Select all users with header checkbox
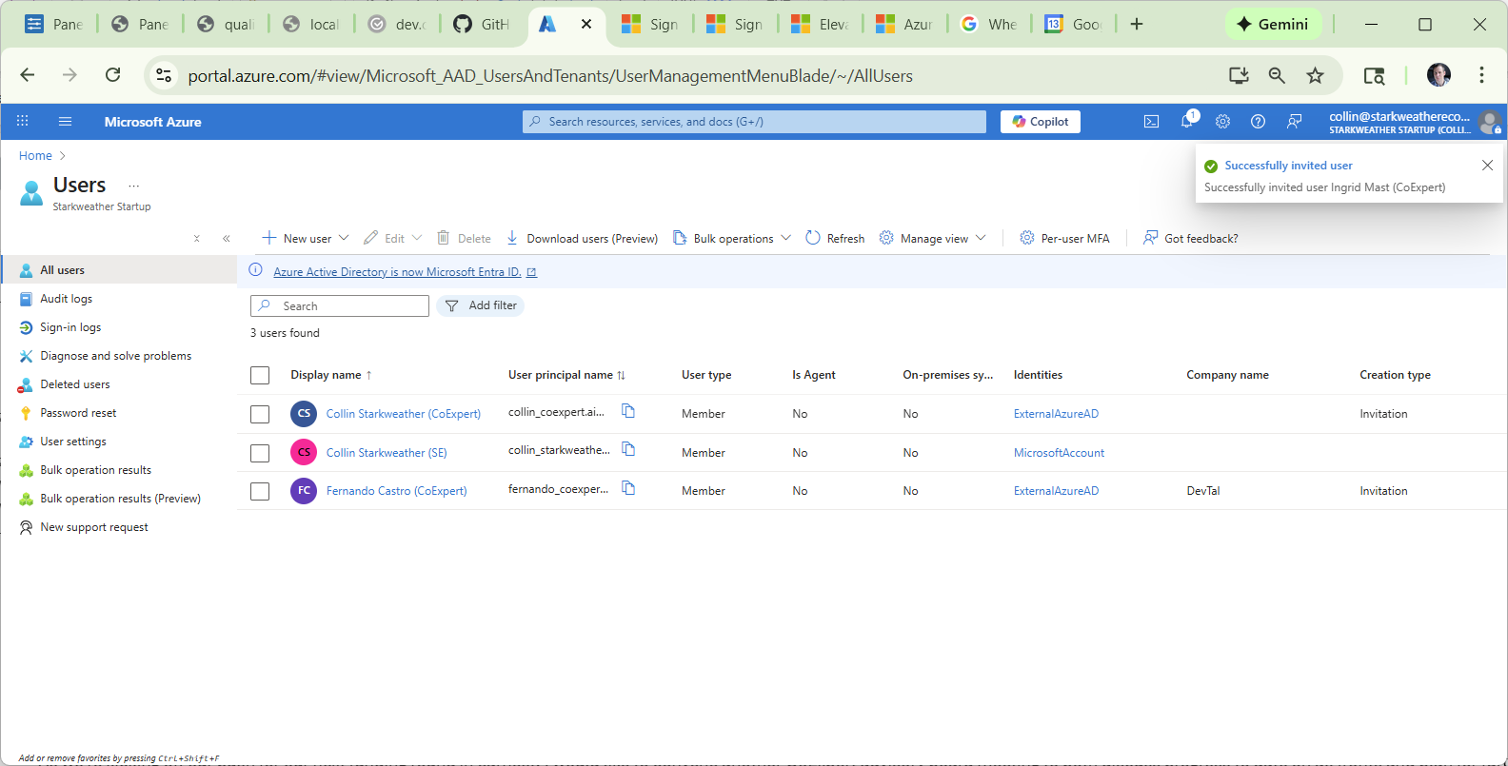 [260, 375]
